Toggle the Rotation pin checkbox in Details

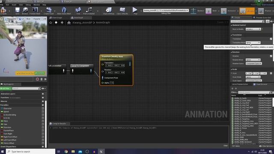click(271, 56)
